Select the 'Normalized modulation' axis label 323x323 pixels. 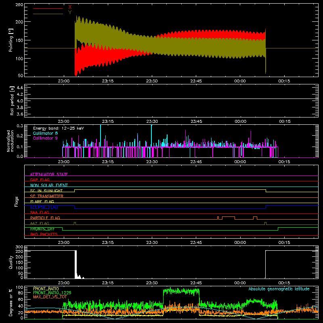tap(10, 141)
